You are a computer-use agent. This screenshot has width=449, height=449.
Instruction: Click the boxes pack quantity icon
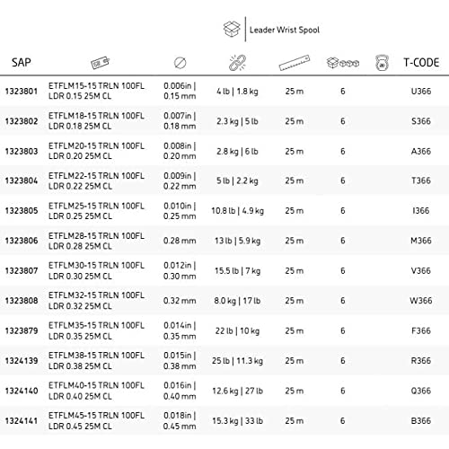pos(343,63)
